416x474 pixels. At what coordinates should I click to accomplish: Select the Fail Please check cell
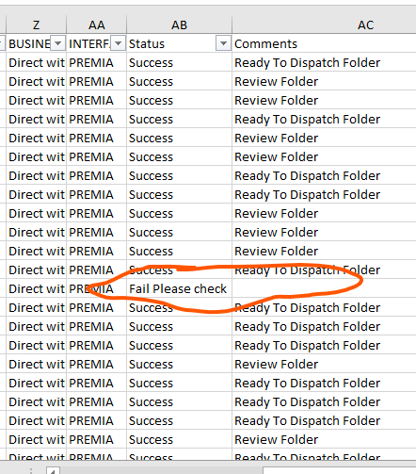pyautogui.click(x=179, y=288)
